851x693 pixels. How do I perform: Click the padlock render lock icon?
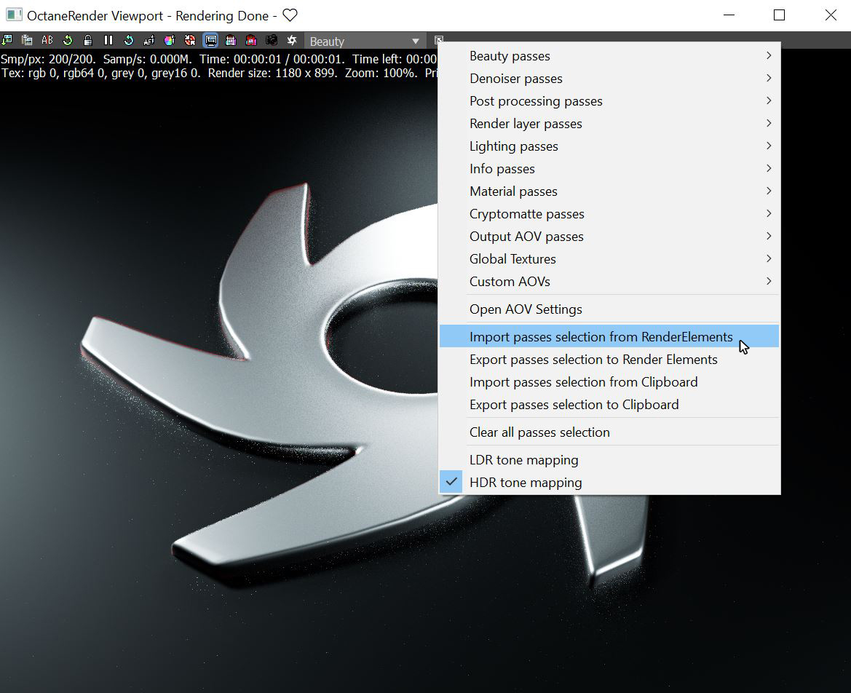tap(87, 40)
